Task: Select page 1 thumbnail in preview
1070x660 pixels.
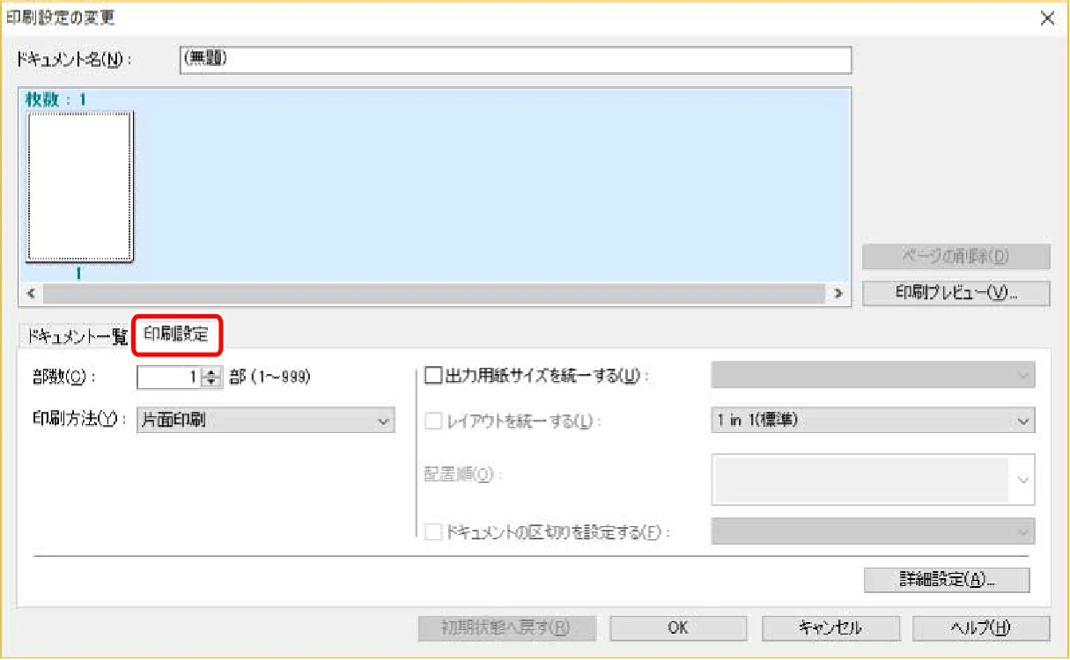Action: pyautogui.click(x=79, y=187)
